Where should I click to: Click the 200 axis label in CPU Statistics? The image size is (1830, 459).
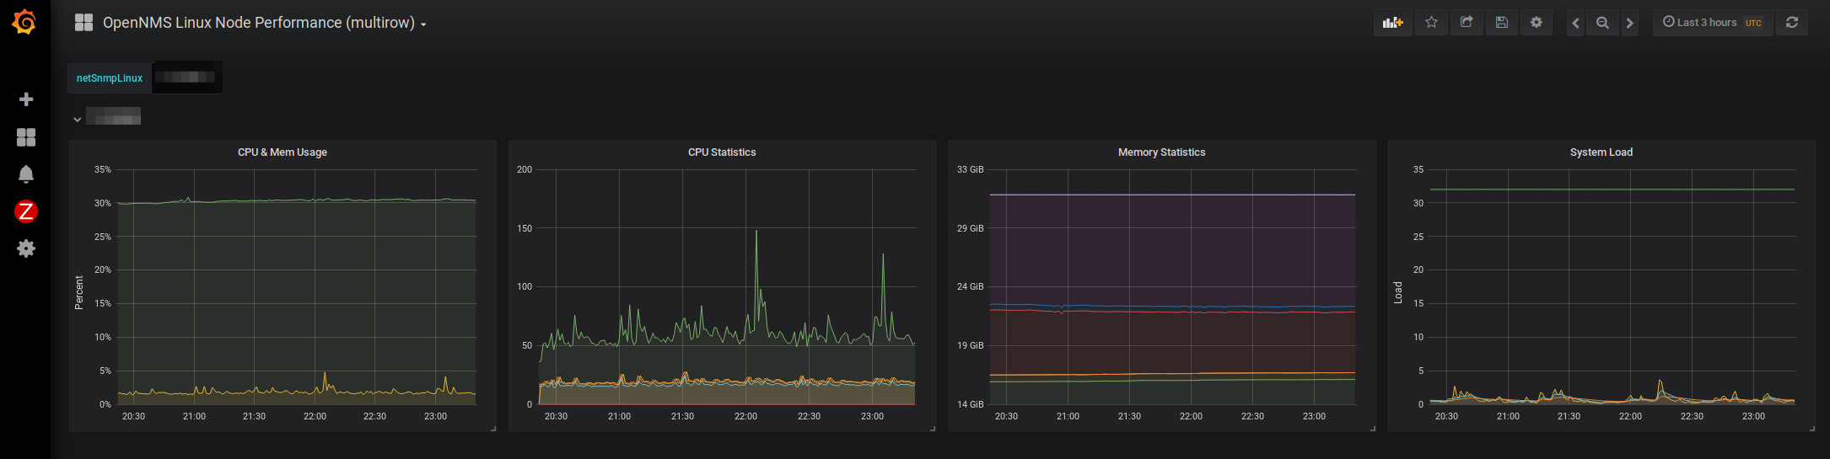point(525,169)
